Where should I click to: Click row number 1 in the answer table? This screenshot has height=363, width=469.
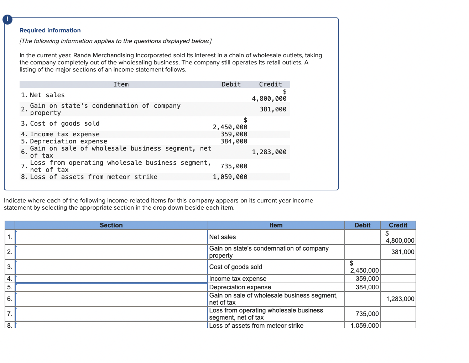coord(9,237)
